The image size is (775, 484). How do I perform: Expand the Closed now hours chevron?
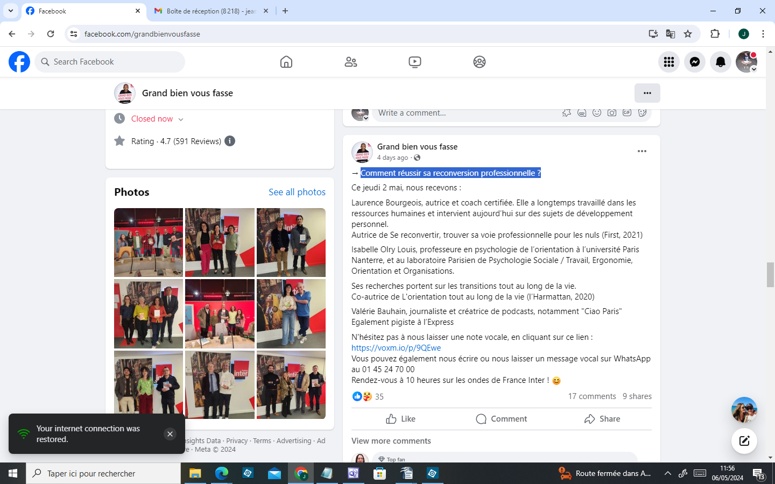(x=181, y=119)
